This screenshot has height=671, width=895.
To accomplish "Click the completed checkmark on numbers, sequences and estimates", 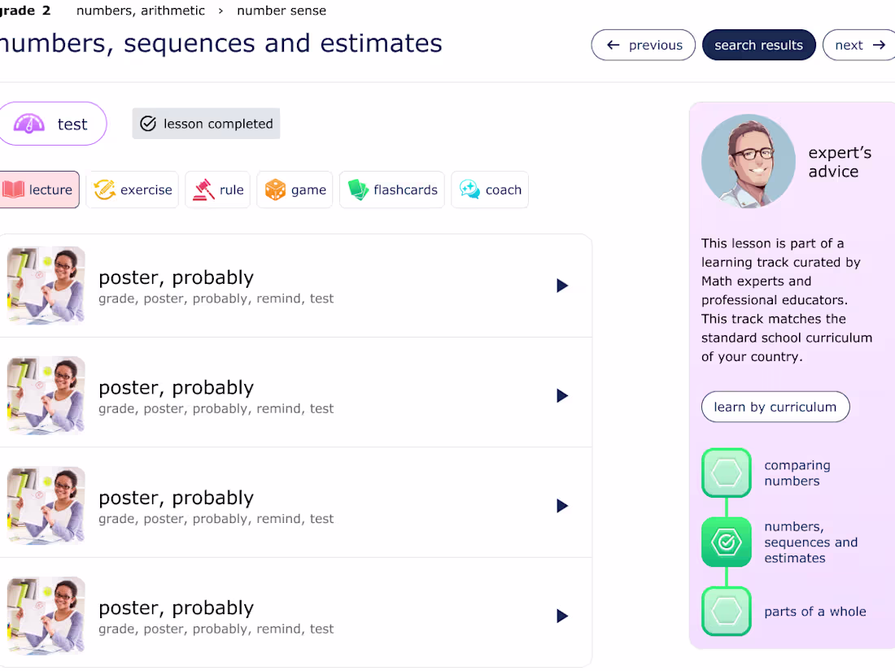I will point(727,542).
